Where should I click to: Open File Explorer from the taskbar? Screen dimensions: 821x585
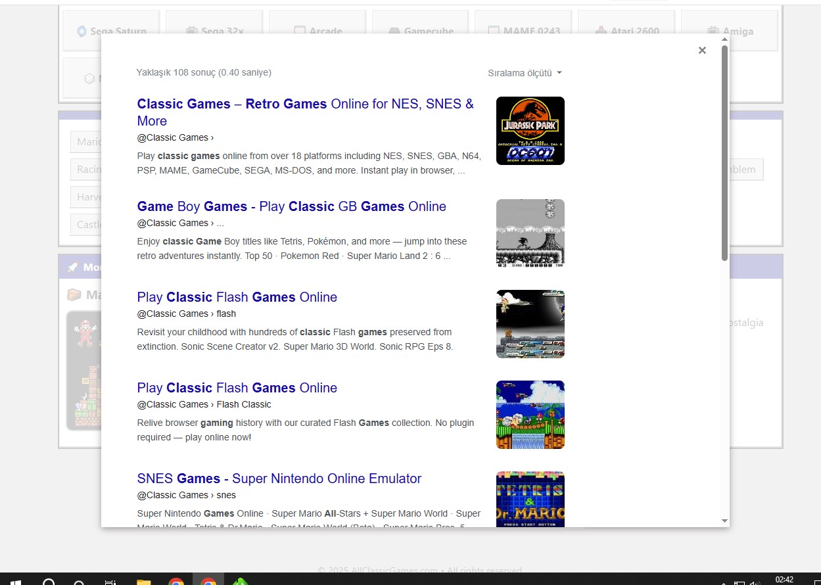coord(143,581)
